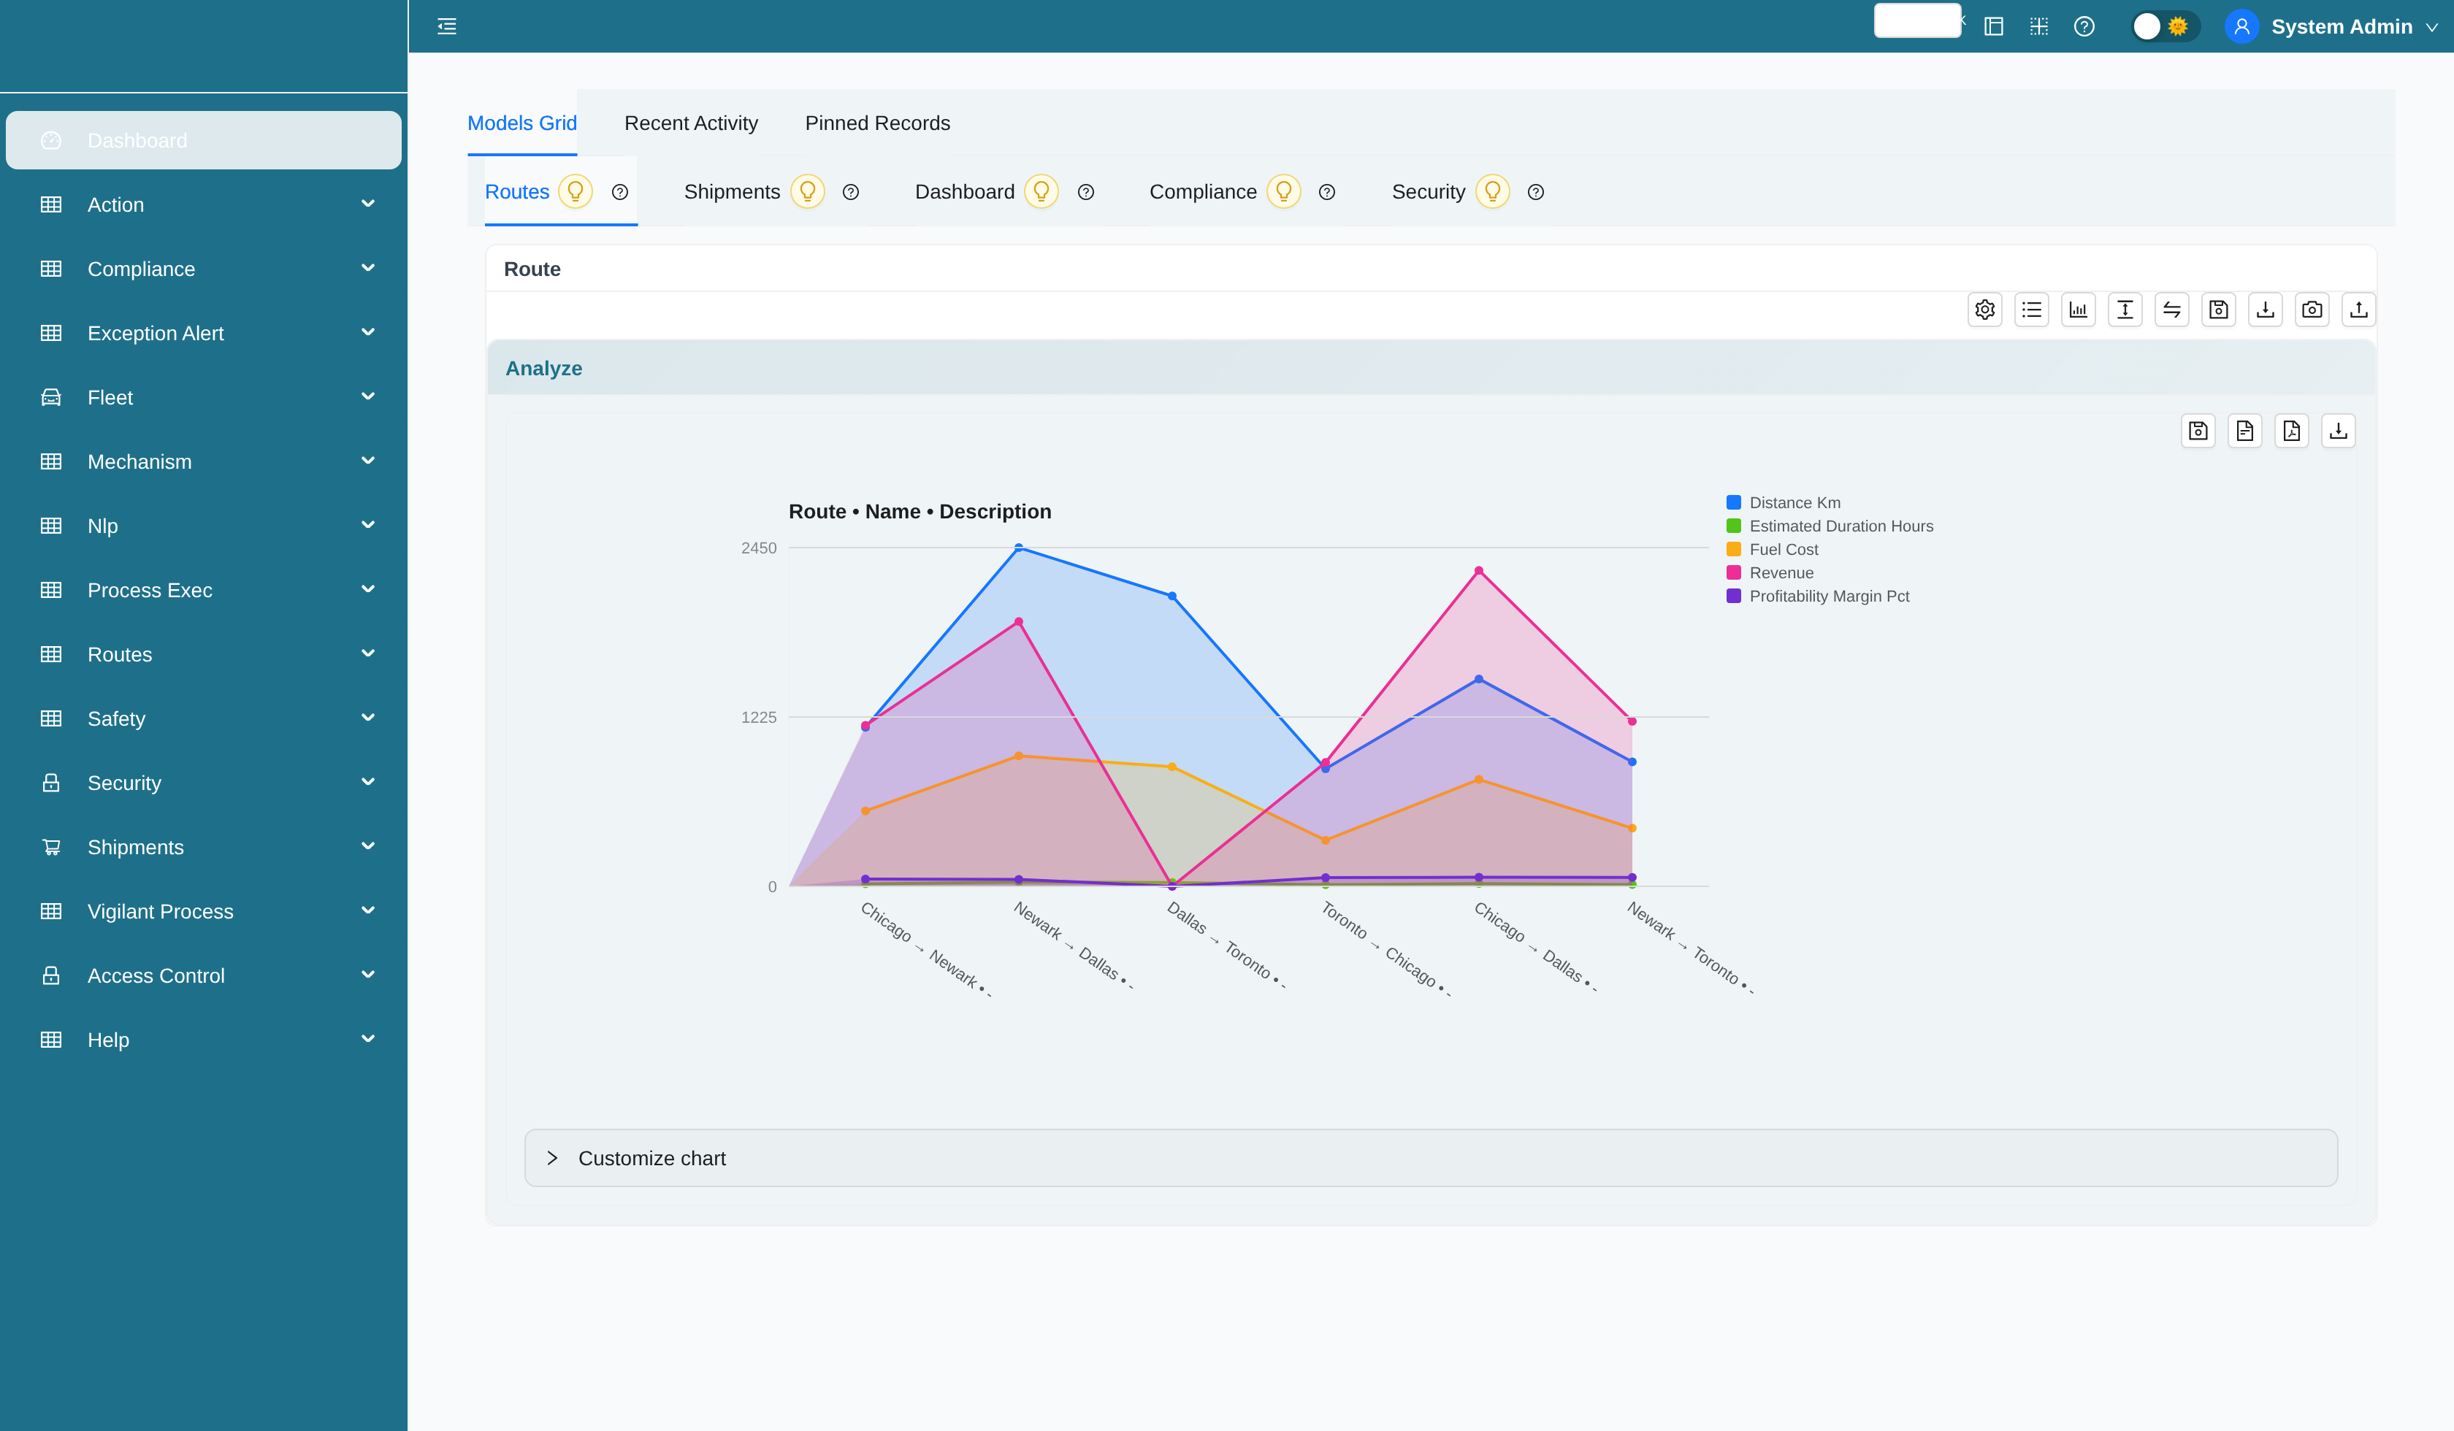The image size is (2454, 1431).
Task: Click the swap arrows icon in Route toolbar
Action: (2171, 310)
